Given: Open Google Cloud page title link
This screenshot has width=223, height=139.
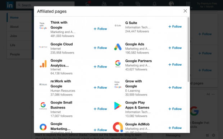Looking at the screenshot, I should 62,44.
